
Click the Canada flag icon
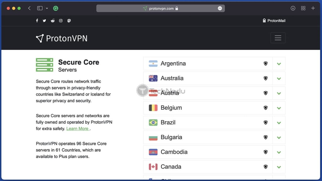coord(153,167)
